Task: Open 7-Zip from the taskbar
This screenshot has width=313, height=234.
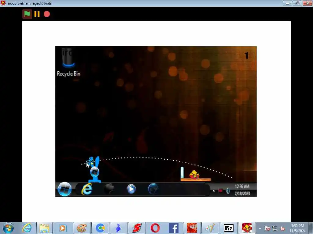Action: [x=229, y=228]
